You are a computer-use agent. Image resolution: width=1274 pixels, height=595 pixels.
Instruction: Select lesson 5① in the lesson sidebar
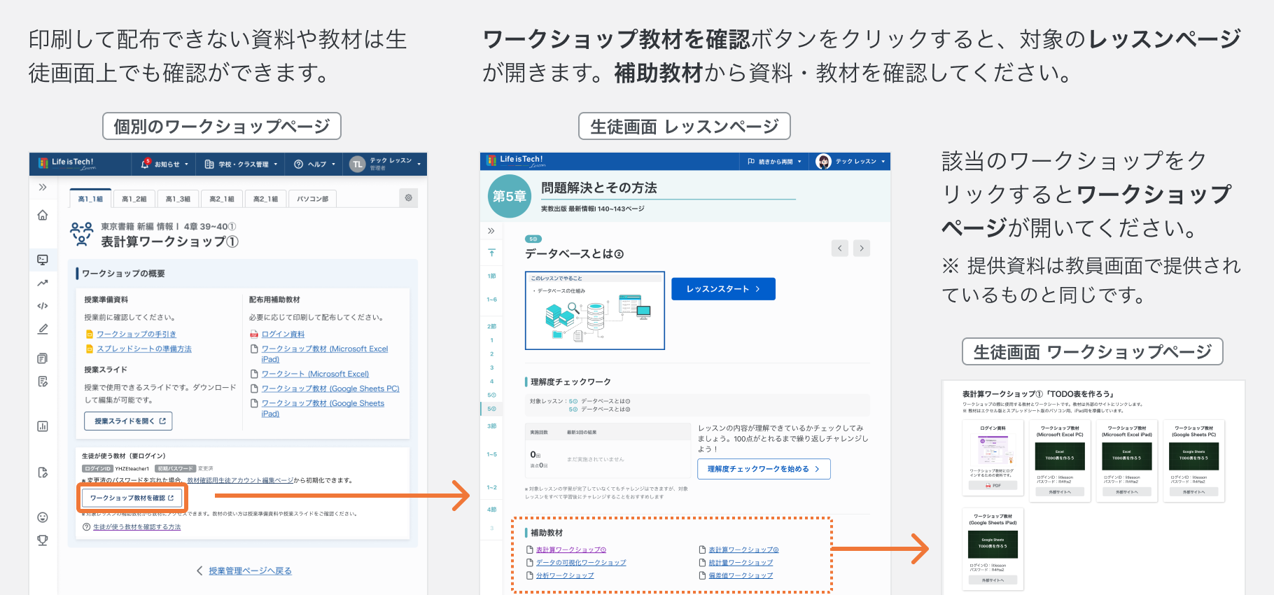(492, 395)
